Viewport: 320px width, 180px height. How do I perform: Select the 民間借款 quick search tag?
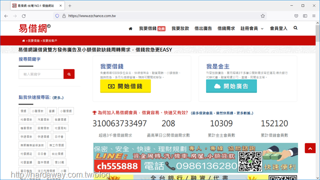[43, 128]
